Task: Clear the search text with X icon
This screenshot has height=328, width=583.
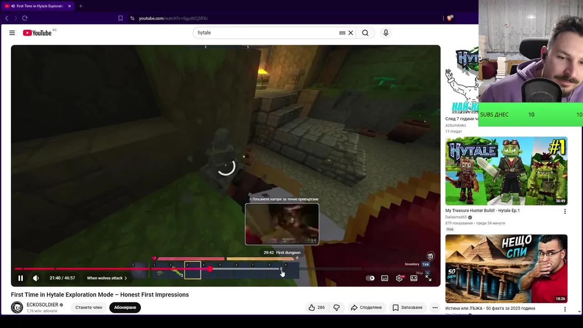Action: [351, 33]
